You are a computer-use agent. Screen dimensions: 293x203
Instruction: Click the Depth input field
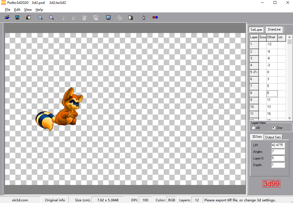278,165
